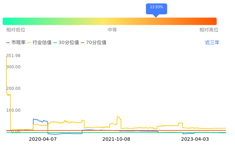235x151 pixels.
Task: Click the 351.98 maximum value axis label
Action: point(13,56)
